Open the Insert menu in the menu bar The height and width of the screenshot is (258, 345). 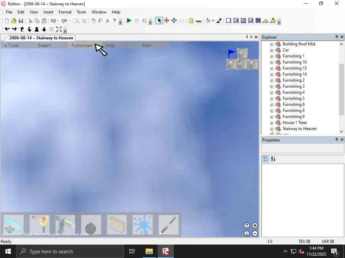coord(48,12)
